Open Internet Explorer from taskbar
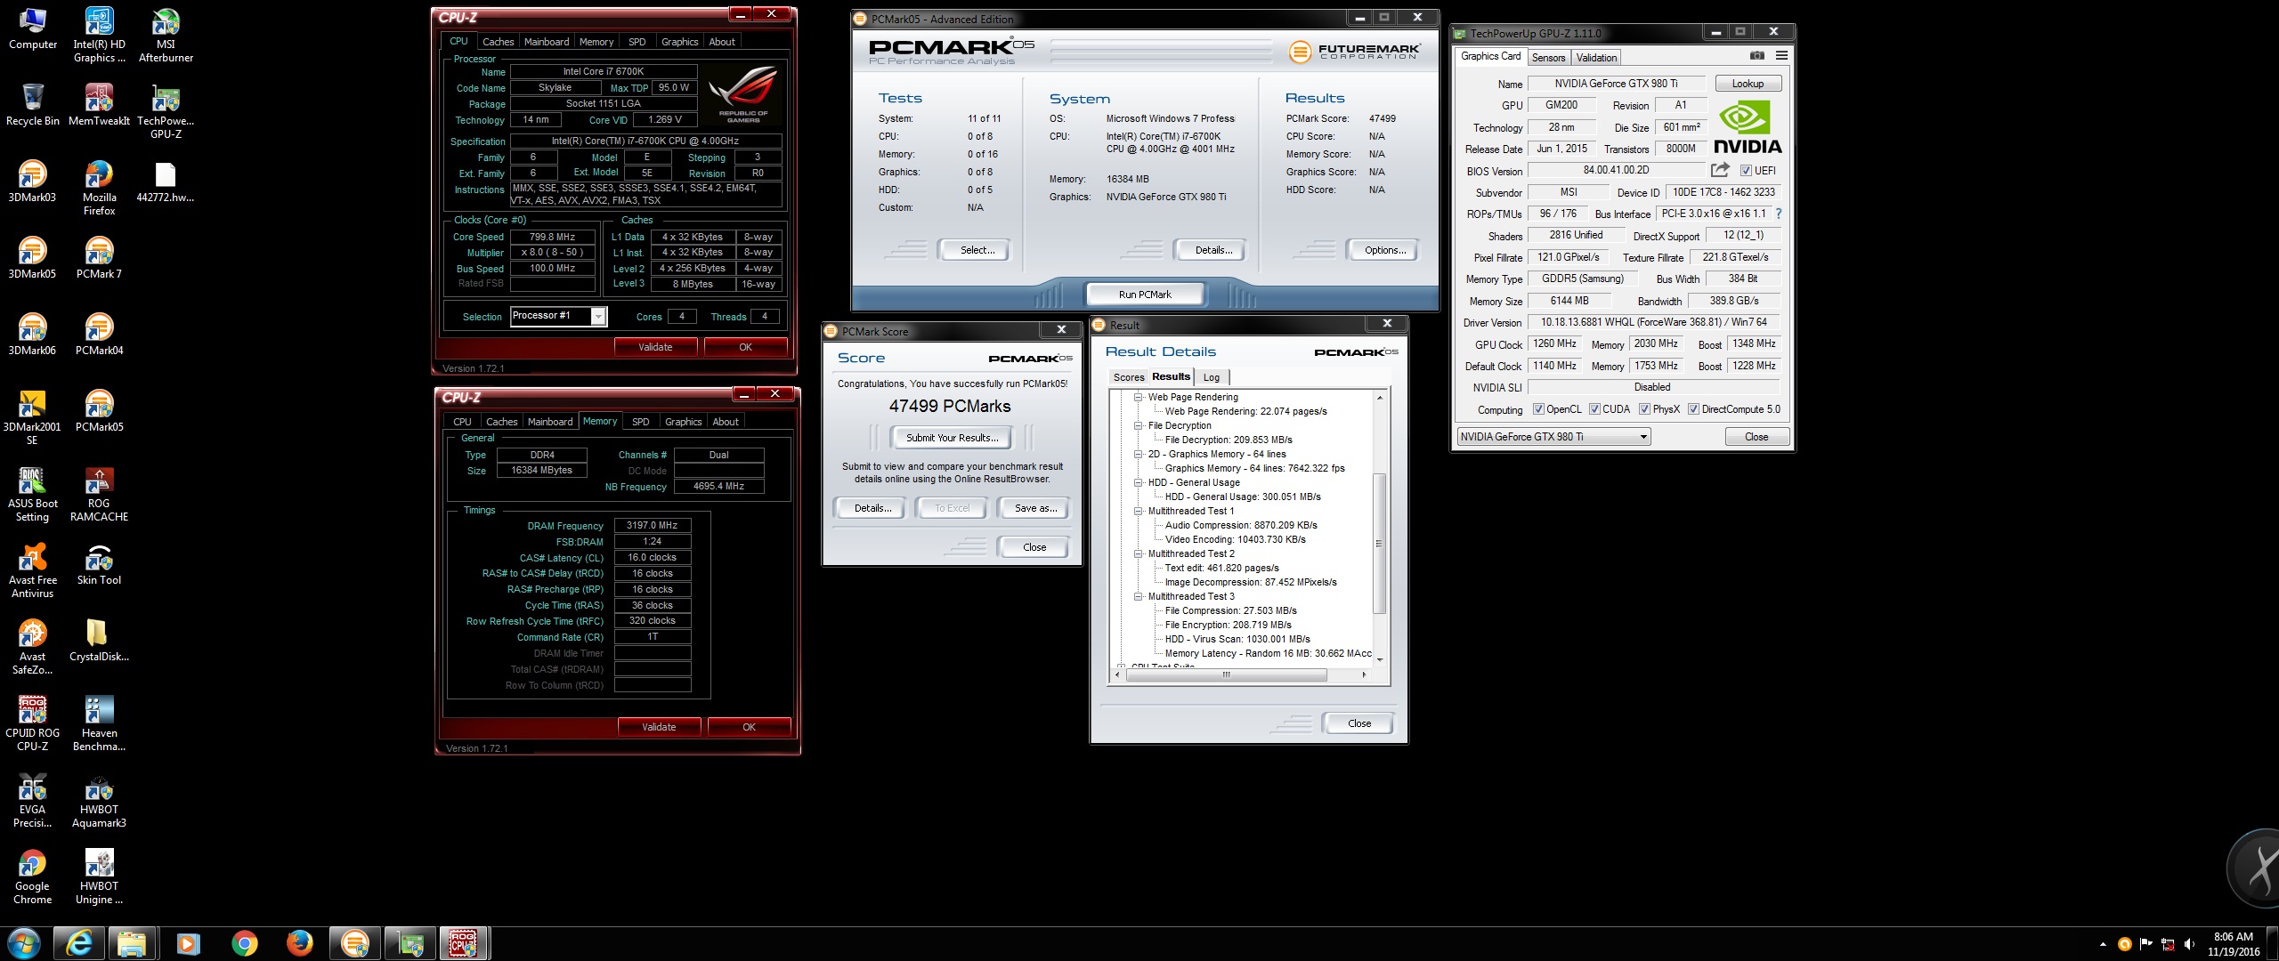The image size is (2279, 961). [79, 943]
